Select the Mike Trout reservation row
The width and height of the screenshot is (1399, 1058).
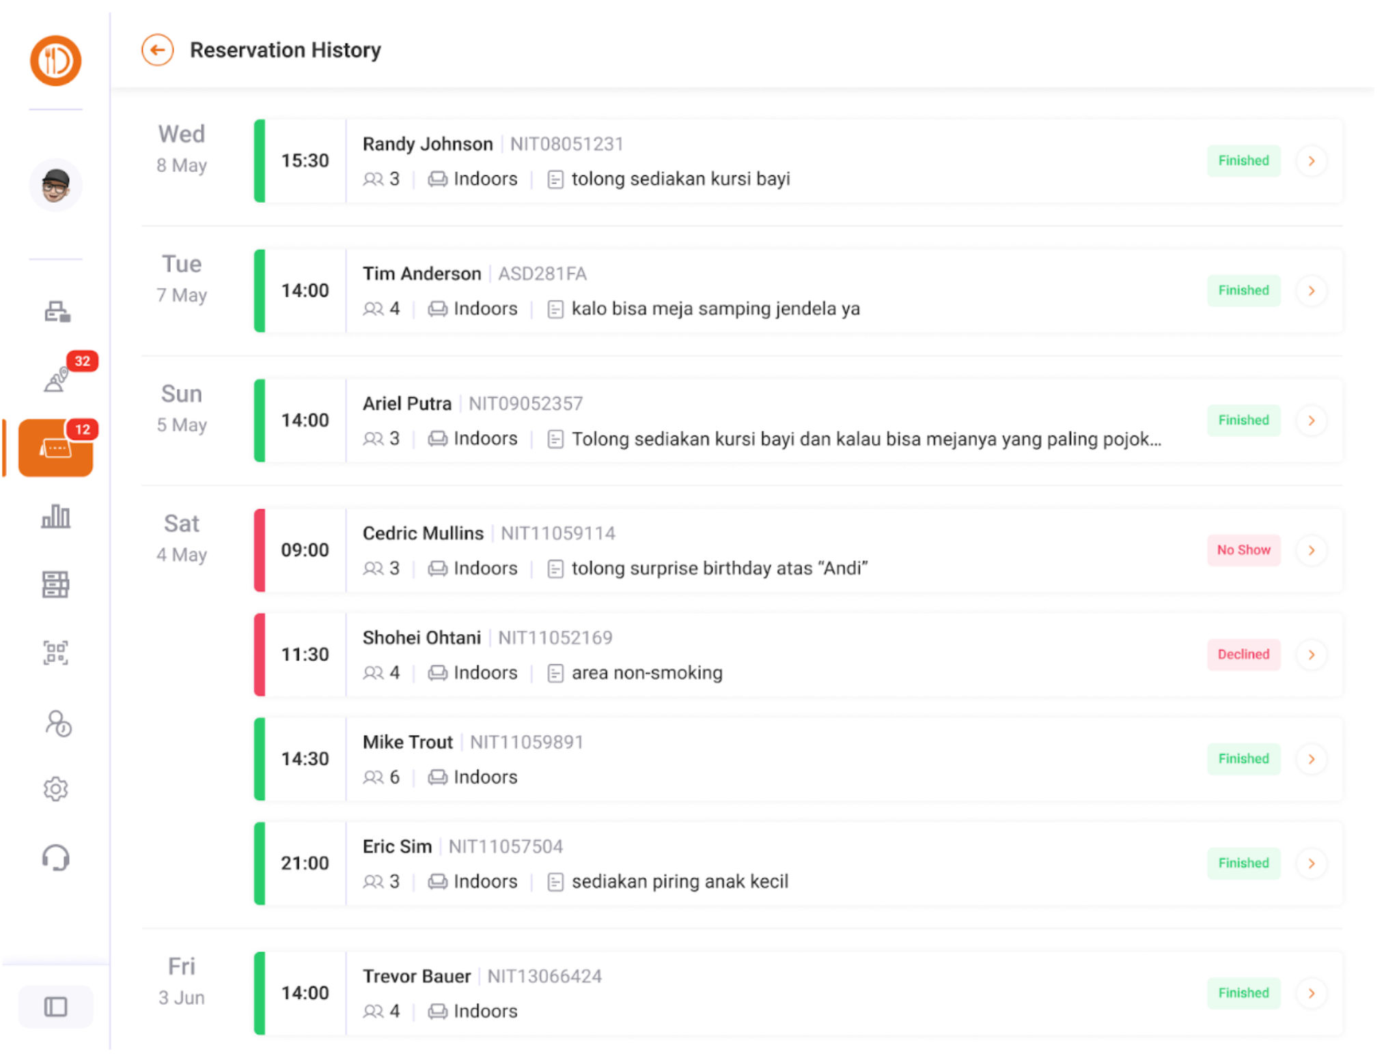[751, 759]
